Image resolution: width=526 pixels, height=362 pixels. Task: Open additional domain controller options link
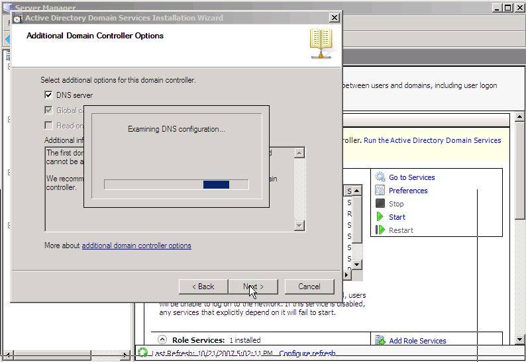click(x=136, y=246)
